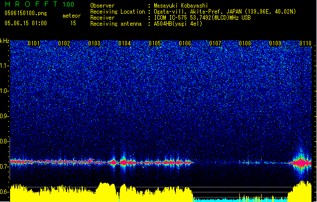Click the 0106 time marker
The width and height of the screenshot is (317, 202).
coord(185,43)
